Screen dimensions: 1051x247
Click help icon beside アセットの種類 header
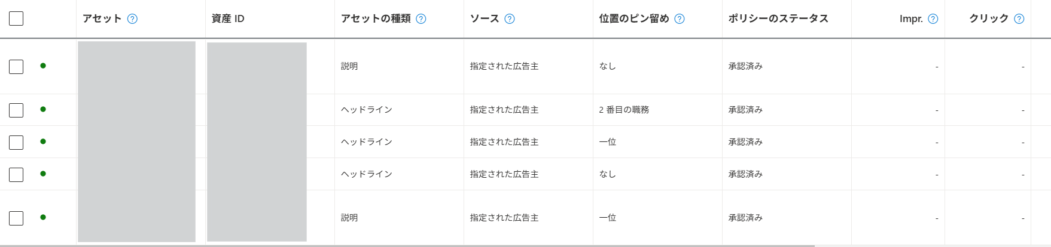click(x=421, y=19)
